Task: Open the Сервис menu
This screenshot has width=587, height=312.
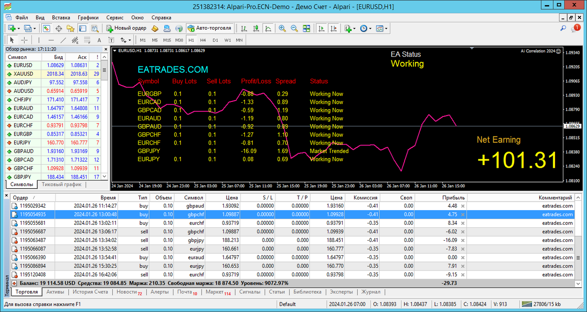Action: 115,17
